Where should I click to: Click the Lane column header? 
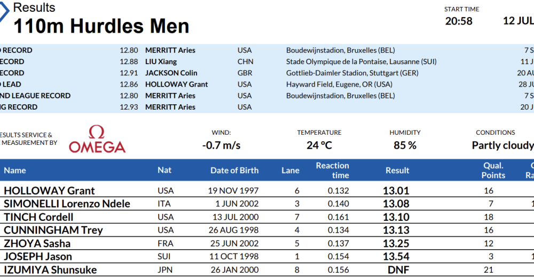(290, 171)
